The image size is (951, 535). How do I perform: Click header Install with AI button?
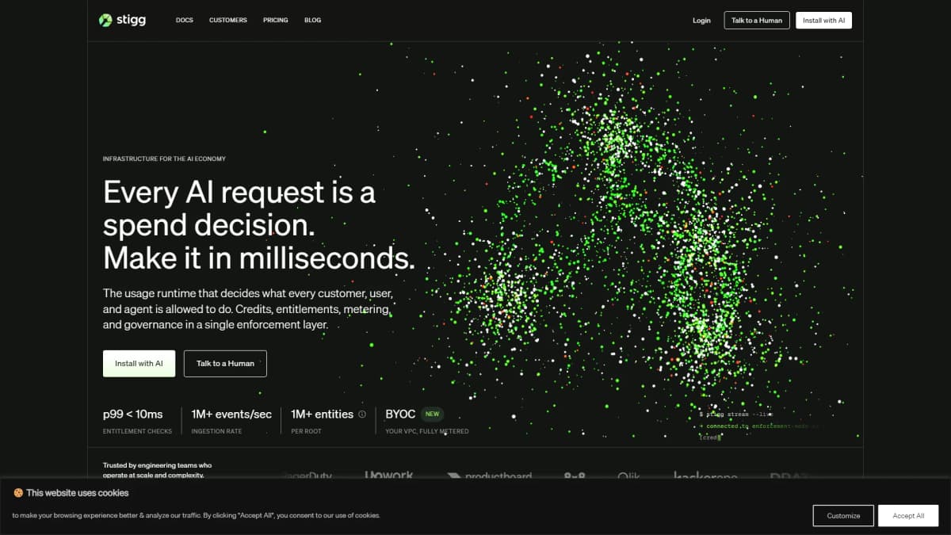(x=823, y=21)
